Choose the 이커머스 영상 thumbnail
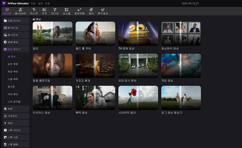 pos(52,98)
